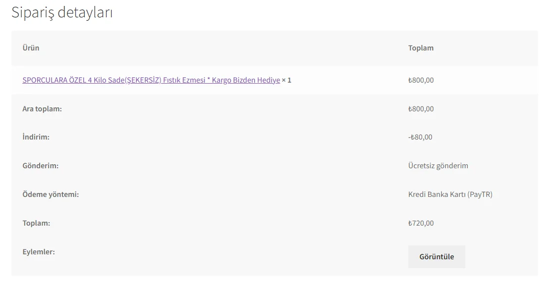Click the Gönderim label
The width and height of the screenshot is (550, 286).
coord(40,166)
